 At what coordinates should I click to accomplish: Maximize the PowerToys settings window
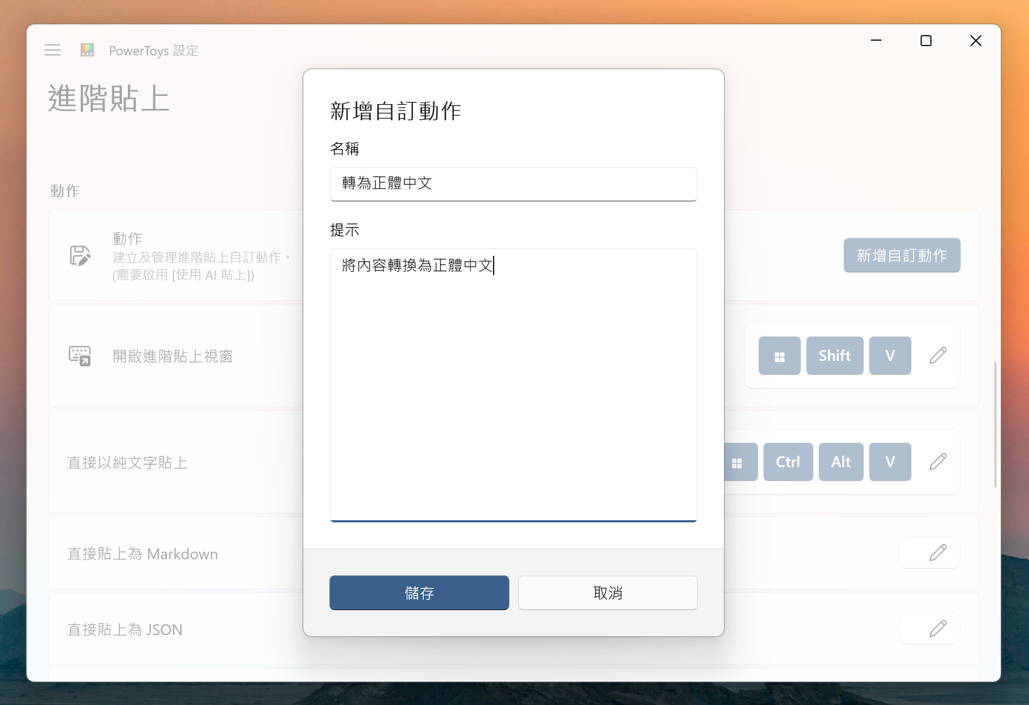click(x=926, y=41)
